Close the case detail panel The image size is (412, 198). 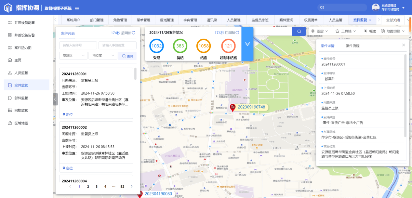click(x=404, y=45)
